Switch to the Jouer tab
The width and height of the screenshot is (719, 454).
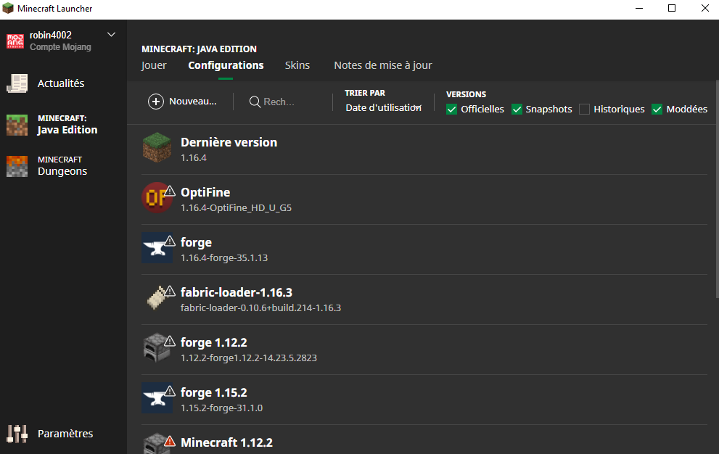coord(154,65)
